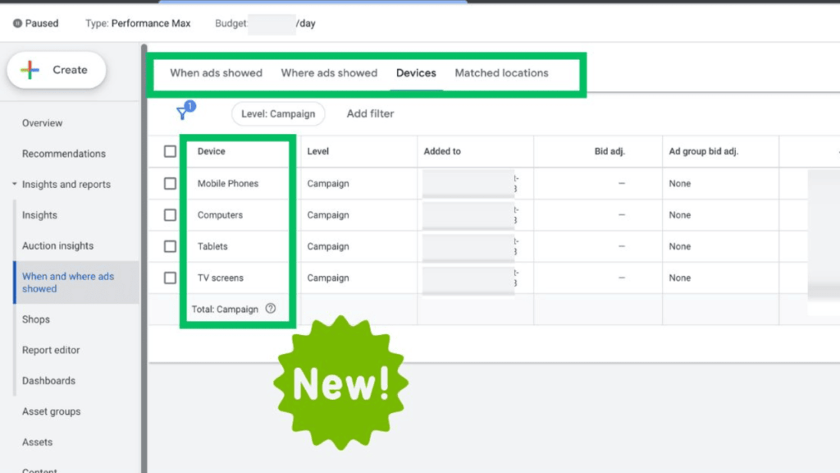The height and width of the screenshot is (473, 840).
Task: Sort the table by the Device column header
Action: coord(210,151)
